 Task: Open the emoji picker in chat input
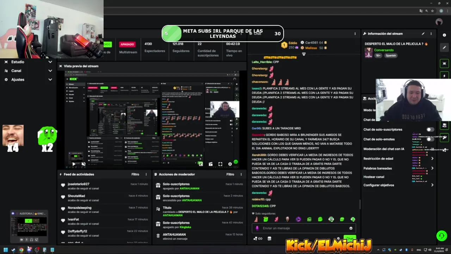pyautogui.click(x=351, y=228)
